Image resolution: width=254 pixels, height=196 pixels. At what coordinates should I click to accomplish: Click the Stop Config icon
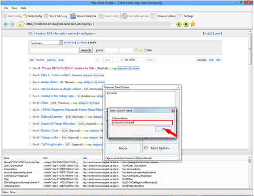point(26,16)
